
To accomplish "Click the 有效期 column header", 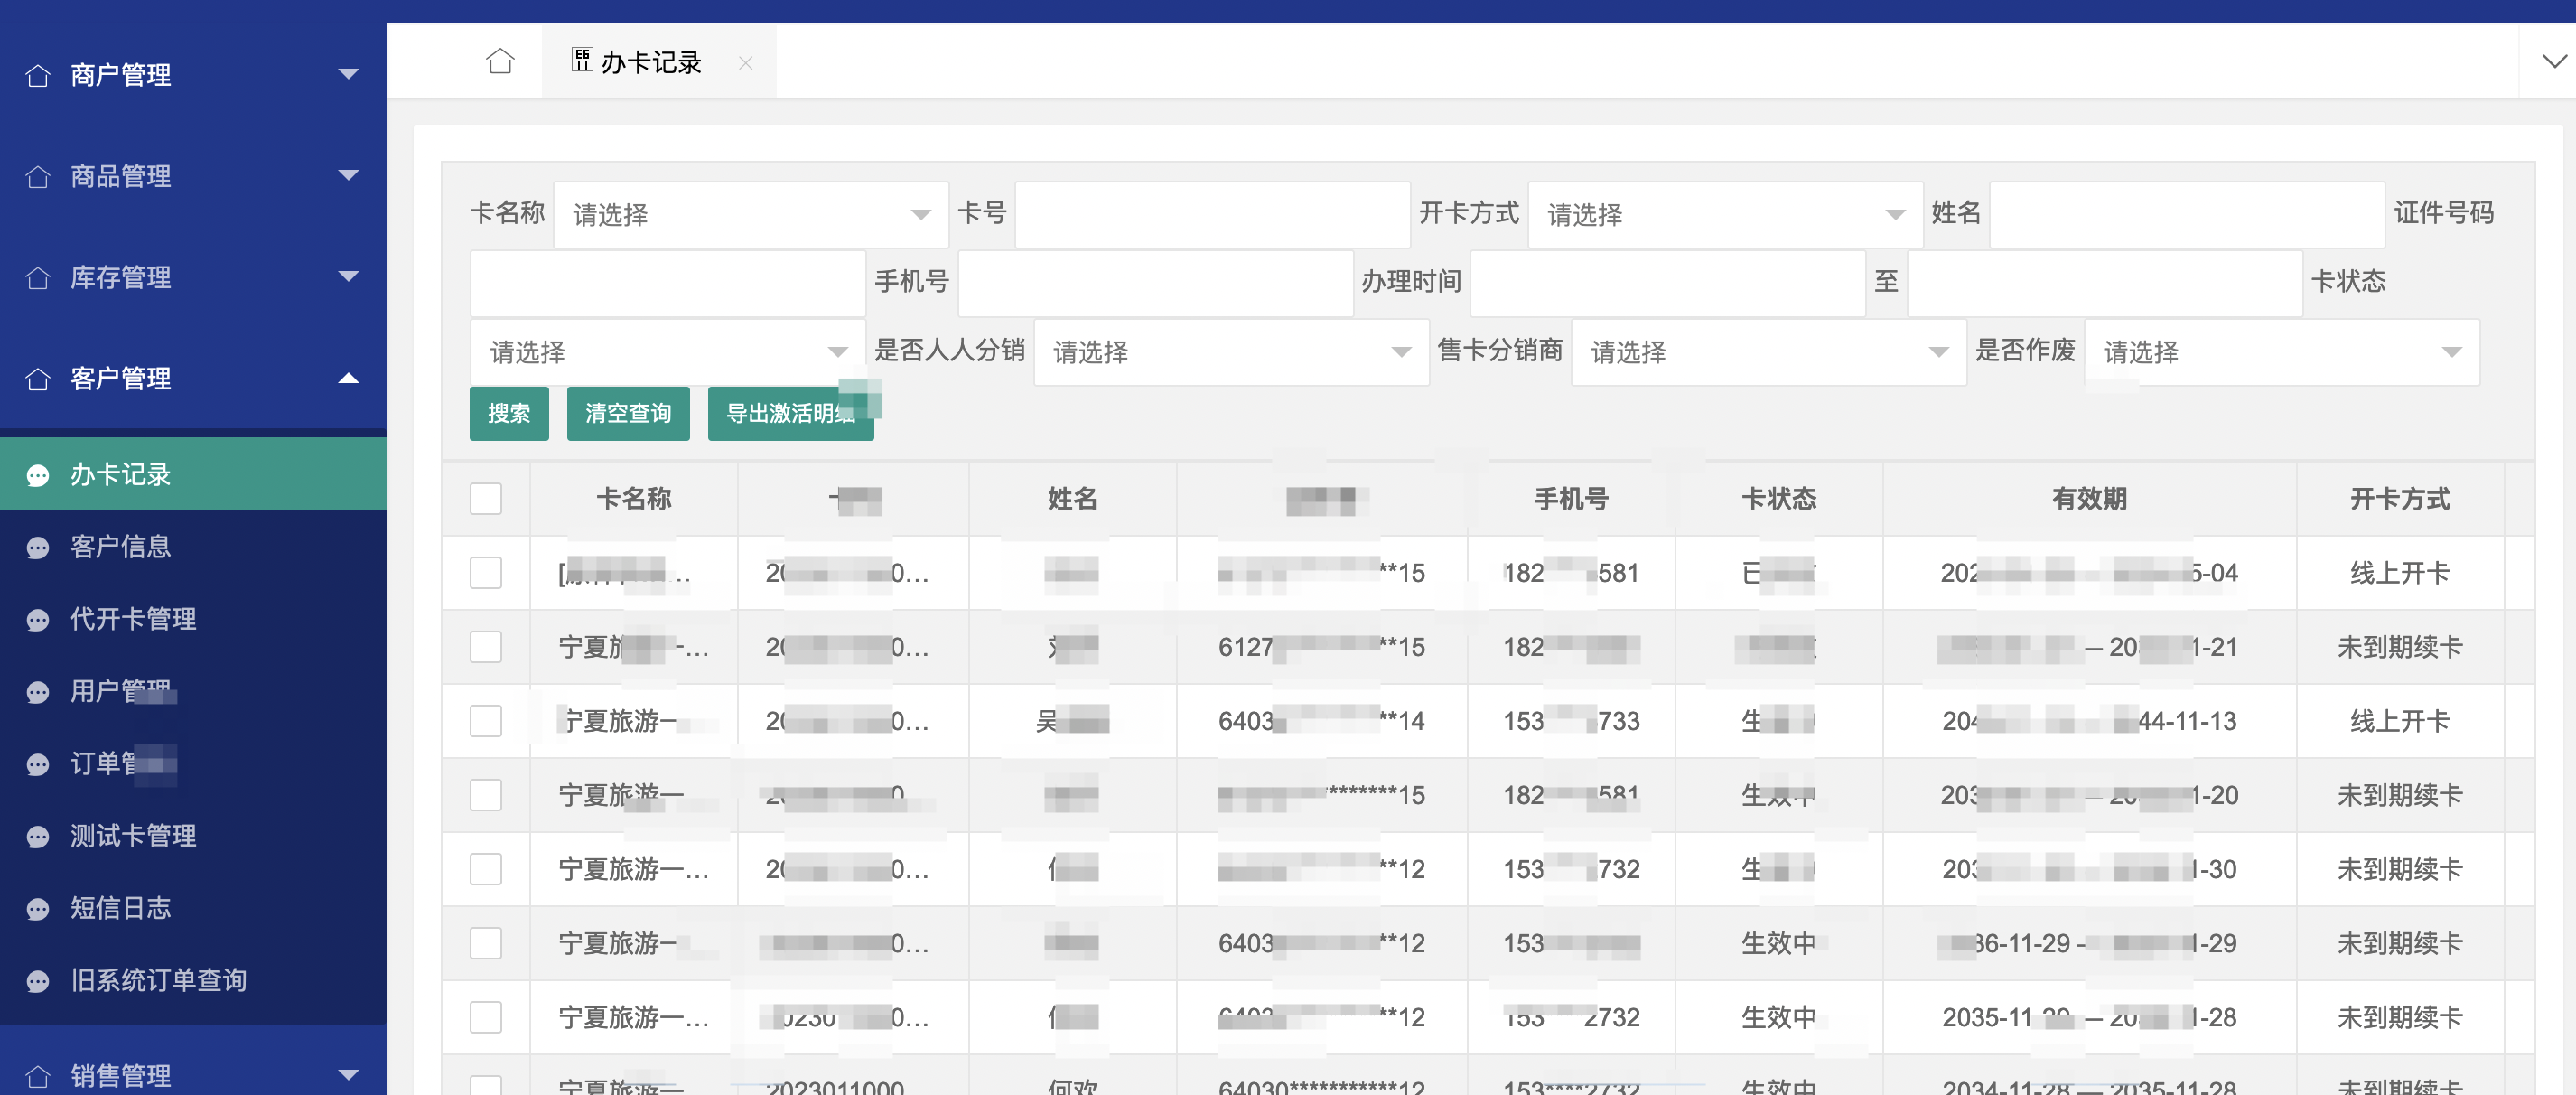I will click(x=2089, y=498).
